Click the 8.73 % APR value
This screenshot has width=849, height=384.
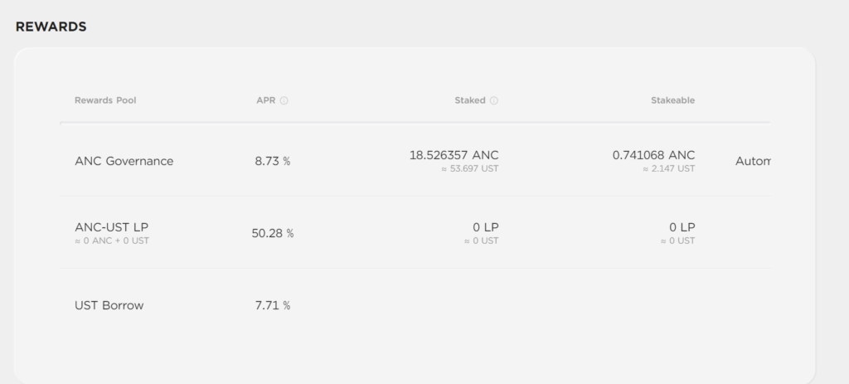(272, 161)
